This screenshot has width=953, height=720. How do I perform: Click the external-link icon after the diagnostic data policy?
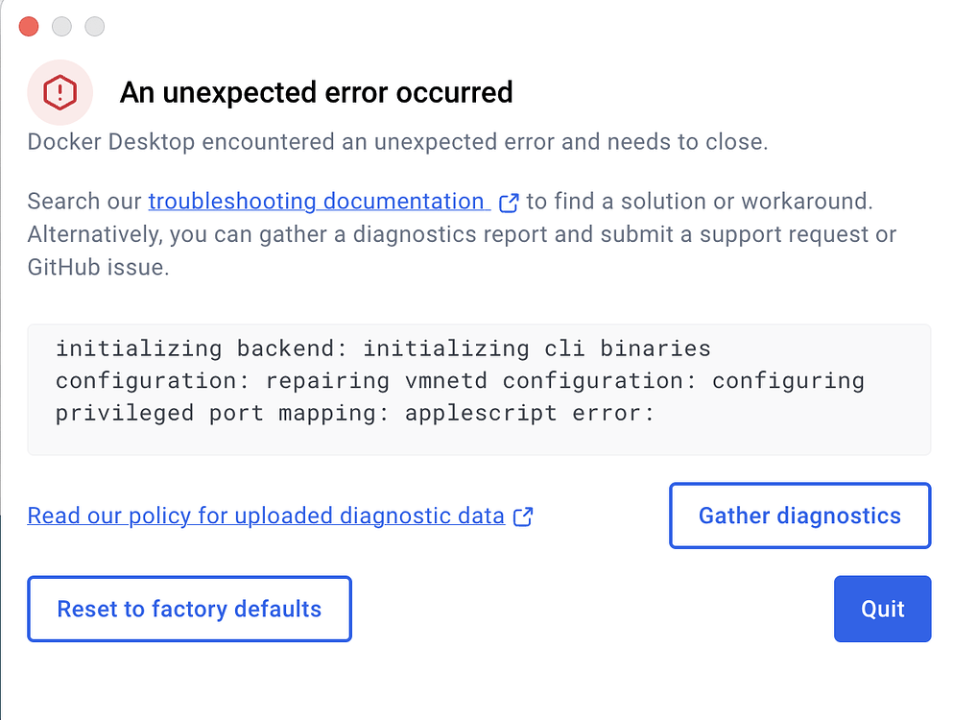coord(523,516)
